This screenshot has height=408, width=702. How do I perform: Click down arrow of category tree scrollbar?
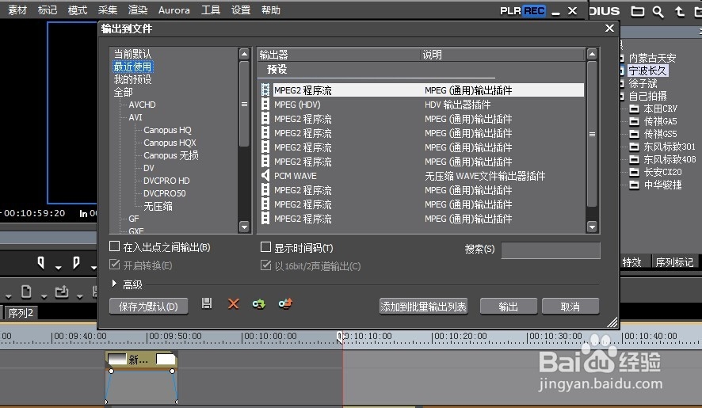click(244, 227)
